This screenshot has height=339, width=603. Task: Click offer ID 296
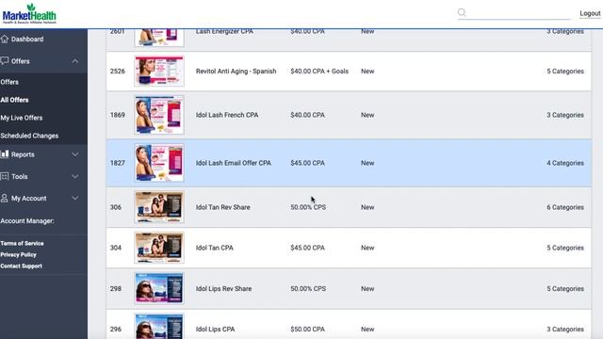tap(116, 330)
